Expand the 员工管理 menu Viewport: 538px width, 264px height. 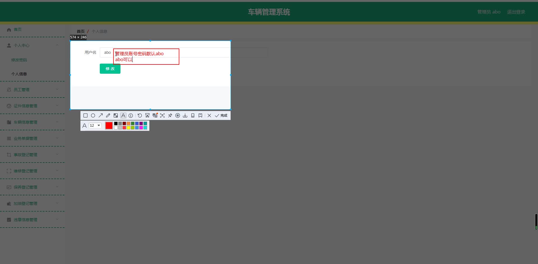click(32, 90)
